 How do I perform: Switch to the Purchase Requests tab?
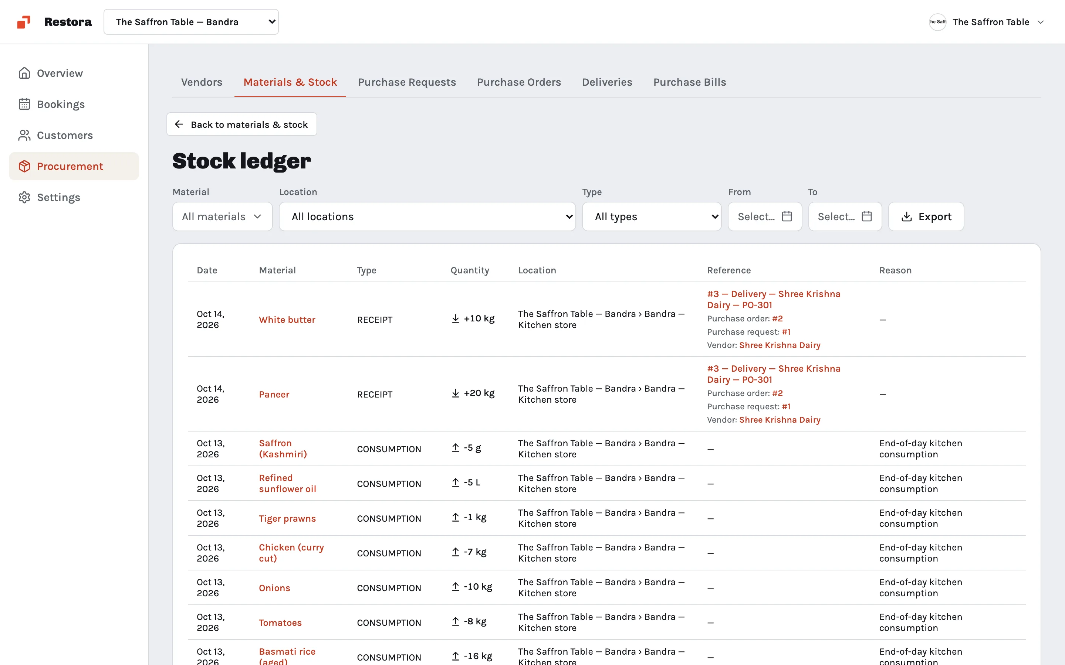pyautogui.click(x=407, y=82)
